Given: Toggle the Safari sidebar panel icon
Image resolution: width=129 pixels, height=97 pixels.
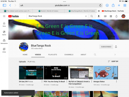Looking at the screenshot, I should (4, 5).
